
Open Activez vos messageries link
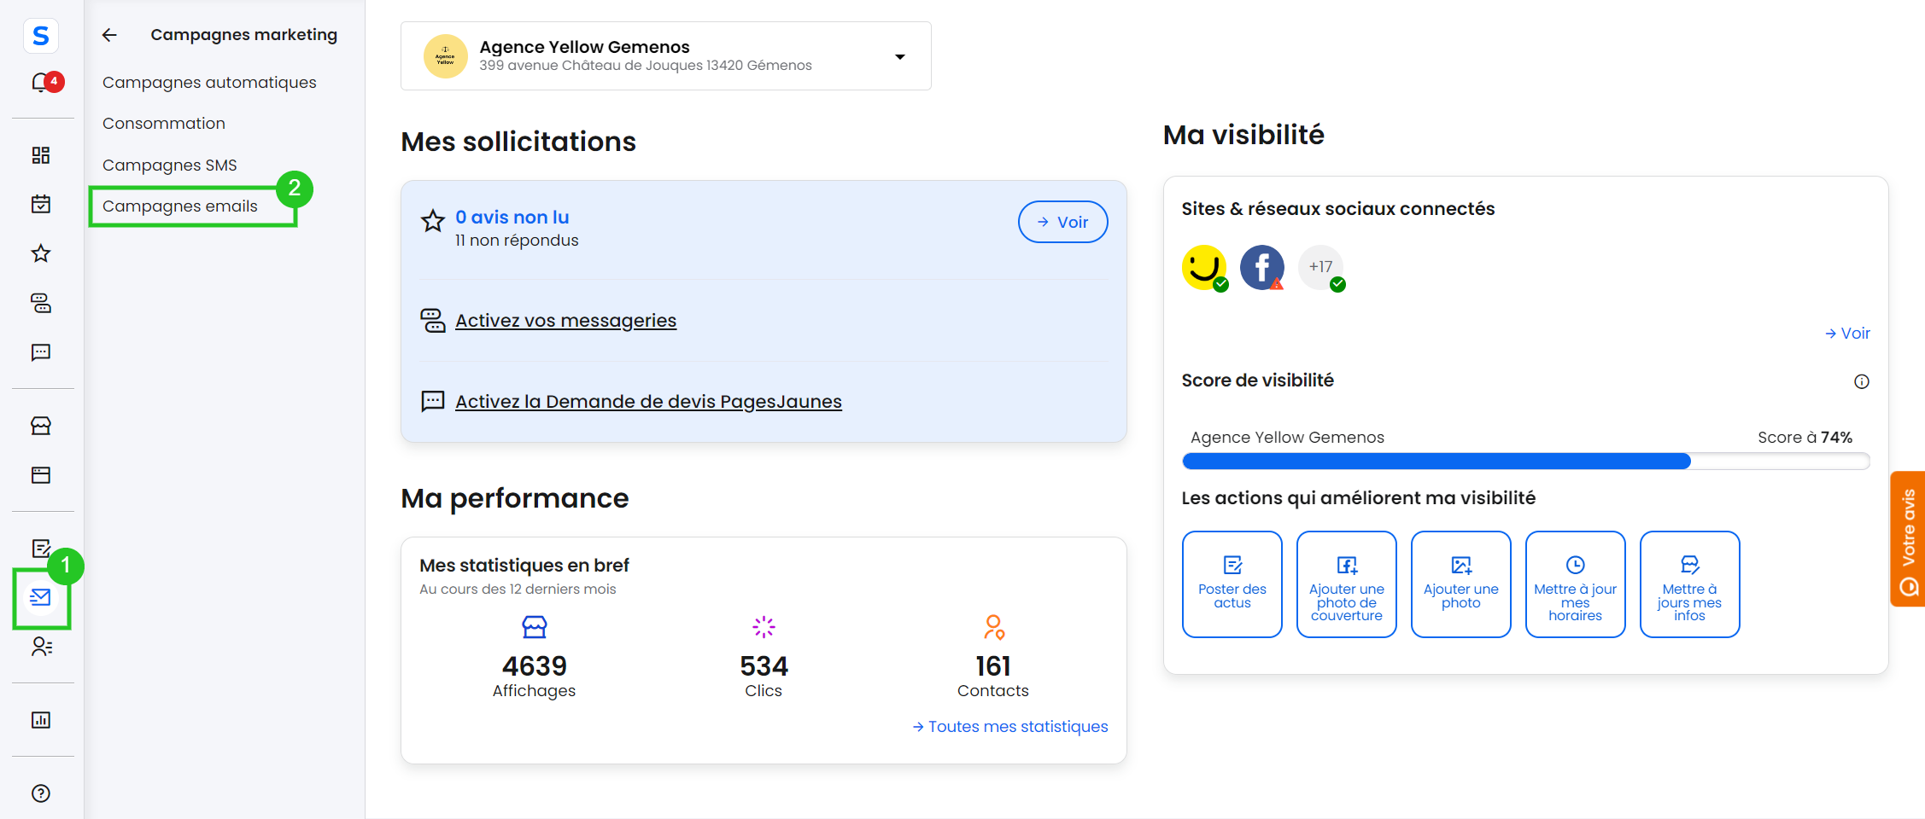coord(565,321)
